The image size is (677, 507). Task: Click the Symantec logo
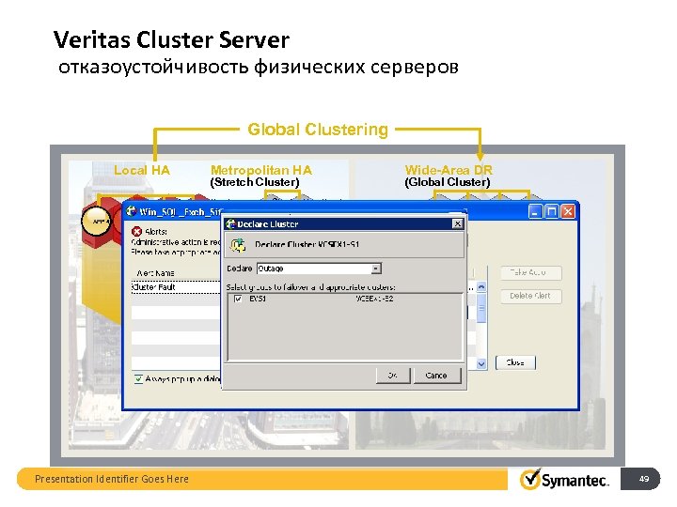[565, 480]
